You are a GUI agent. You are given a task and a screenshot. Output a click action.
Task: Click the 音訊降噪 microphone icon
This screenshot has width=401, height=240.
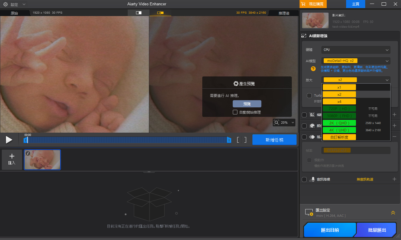point(312,179)
